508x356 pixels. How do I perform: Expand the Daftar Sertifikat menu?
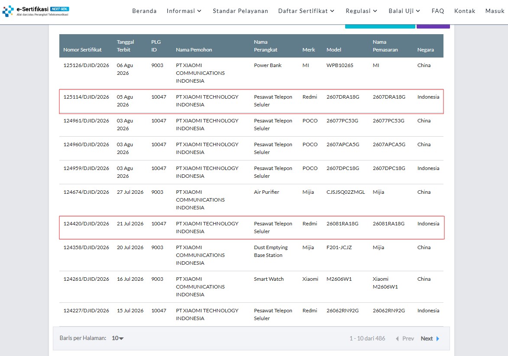click(x=306, y=11)
